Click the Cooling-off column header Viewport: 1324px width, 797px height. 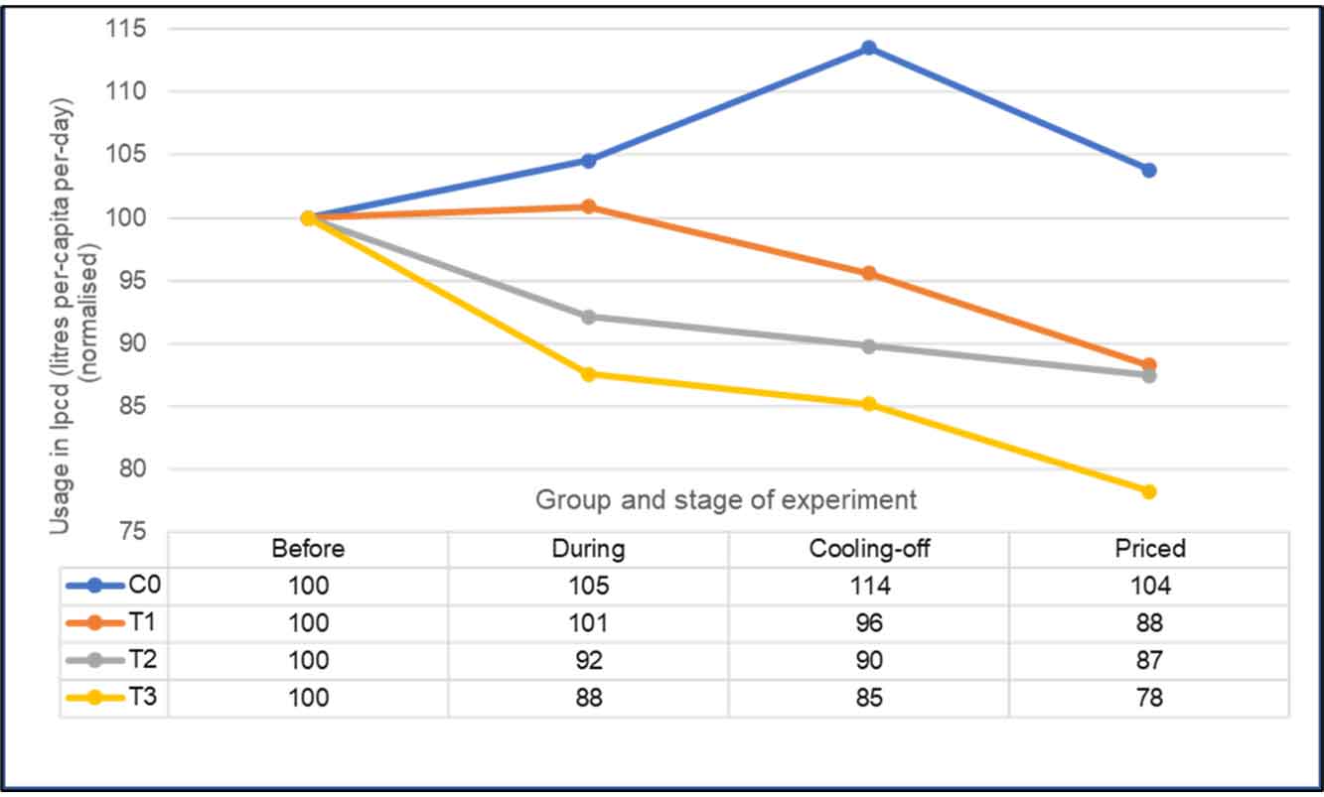point(868,549)
